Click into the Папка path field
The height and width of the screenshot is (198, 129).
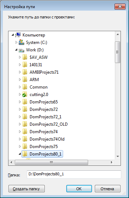[74, 174]
